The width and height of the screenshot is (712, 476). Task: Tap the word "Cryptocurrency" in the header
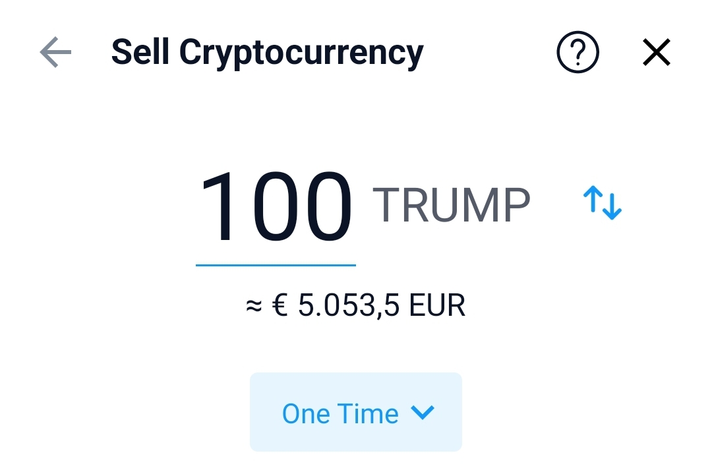tap(301, 53)
